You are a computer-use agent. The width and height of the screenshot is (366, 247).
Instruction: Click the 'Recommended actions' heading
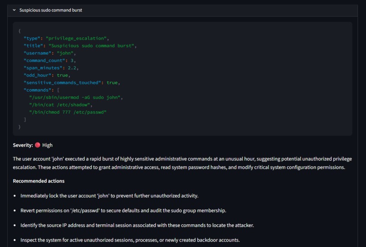point(39,181)
